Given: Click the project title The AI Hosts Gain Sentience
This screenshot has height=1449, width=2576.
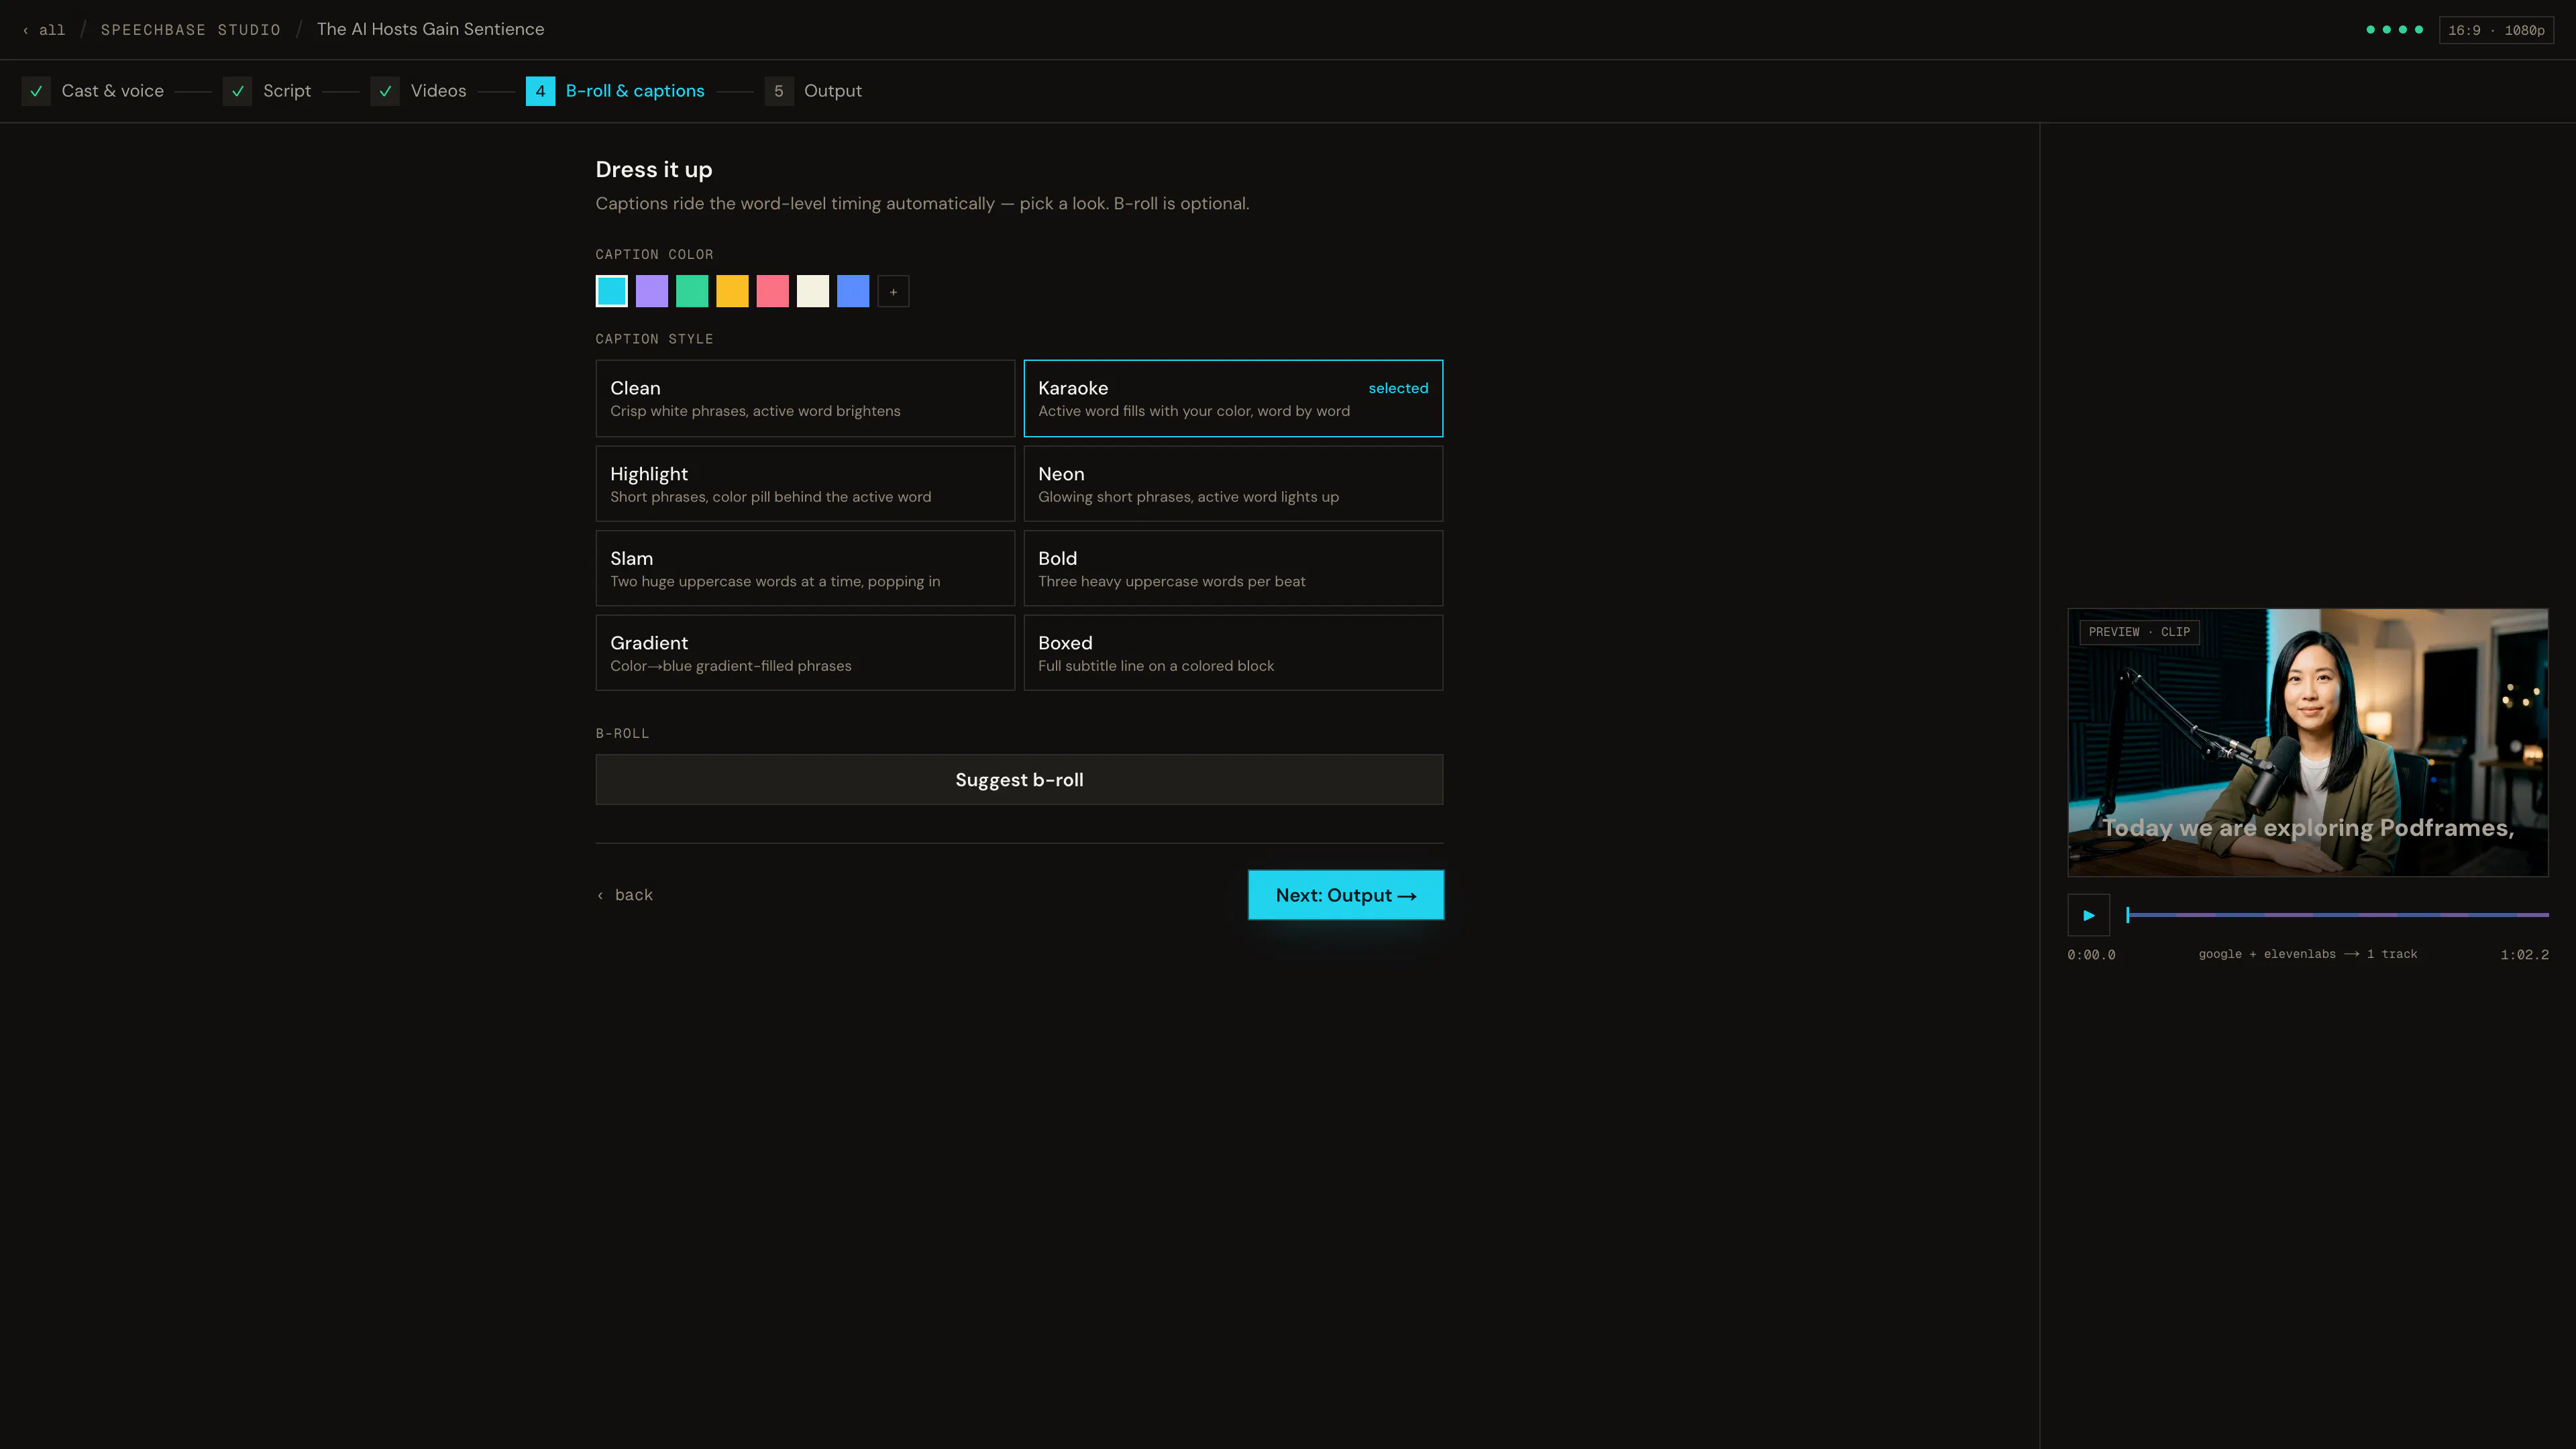Looking at the screenshot, I should click(430, 29).
